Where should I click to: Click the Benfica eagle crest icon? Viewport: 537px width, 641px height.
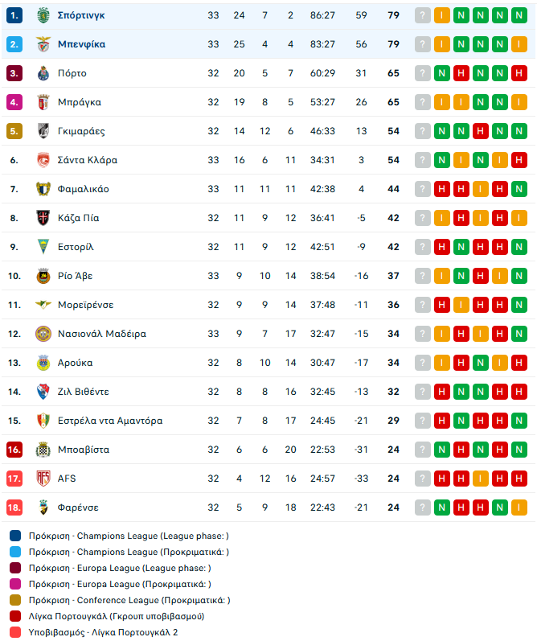click(43, 44)
